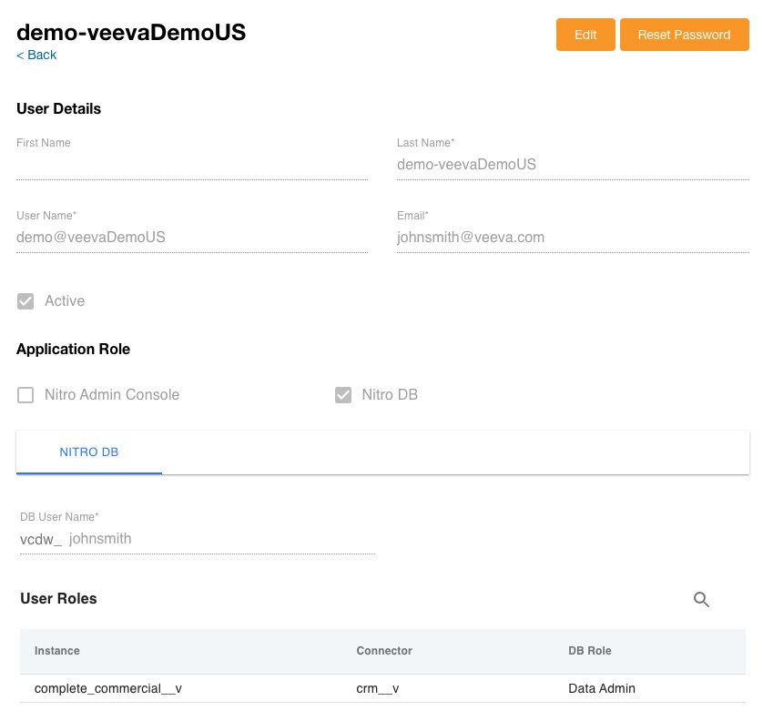Sort by the Instance column header
The width and height of the screenshot is (763, 721).
(57, 651)
